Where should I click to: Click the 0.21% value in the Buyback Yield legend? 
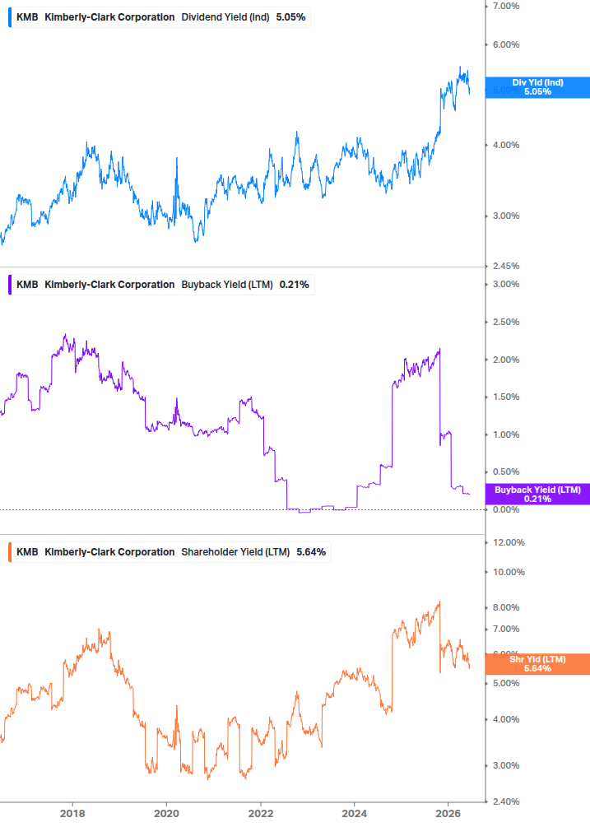pyautogui.click(x=295, y=284)
